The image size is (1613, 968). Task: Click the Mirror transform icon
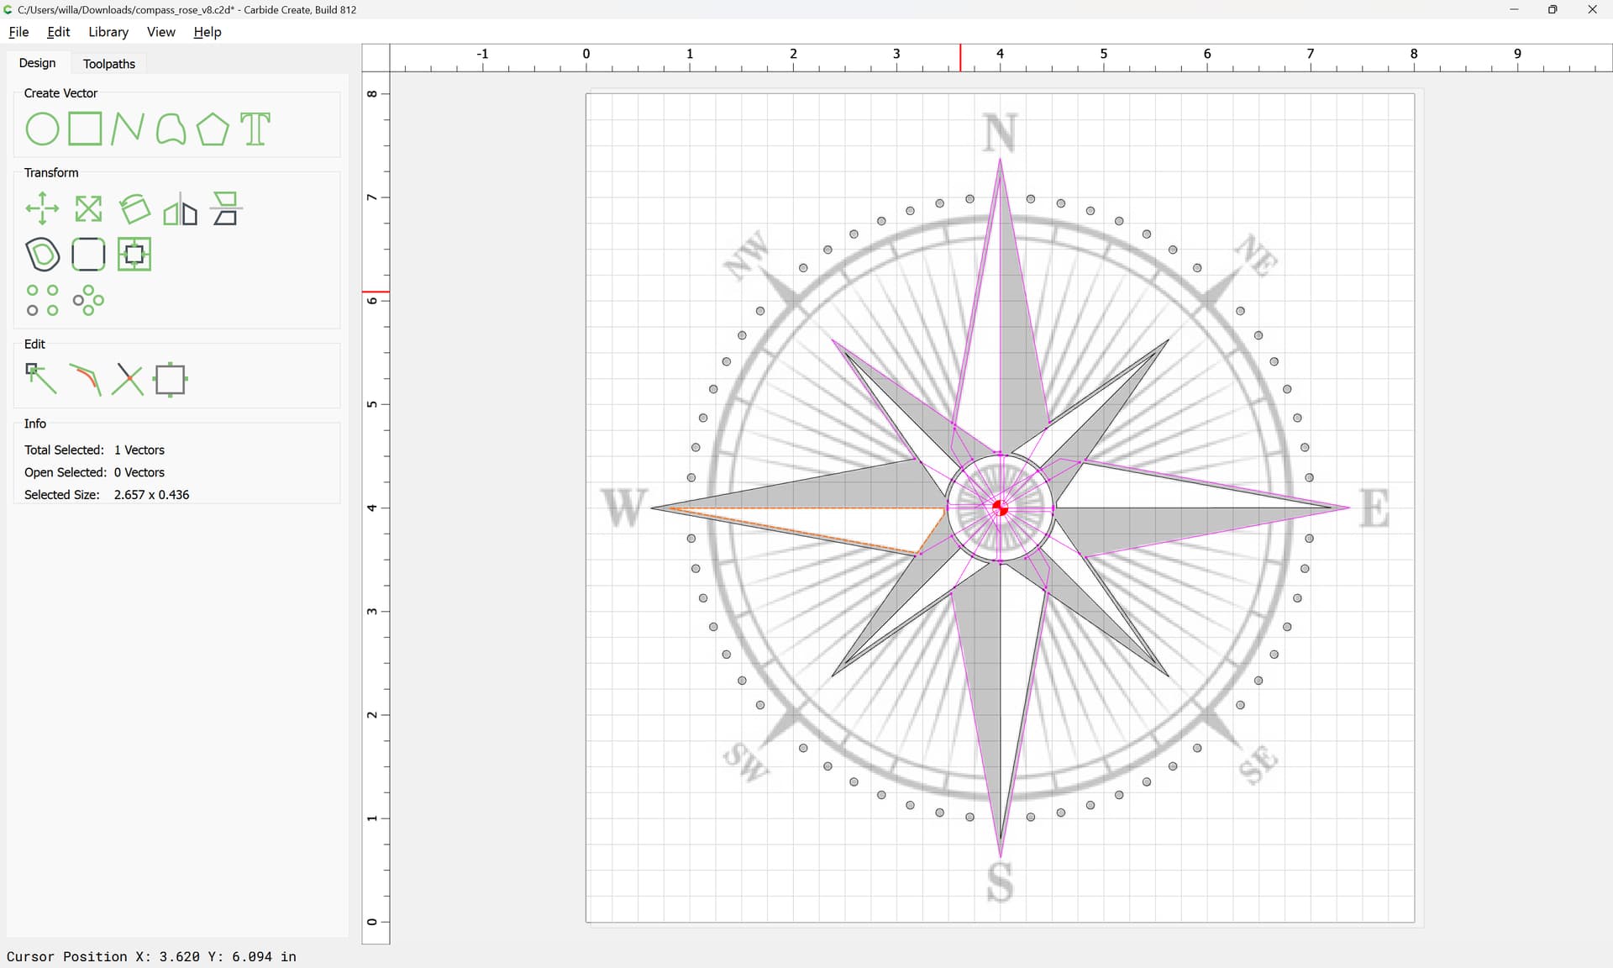pos(180,208)
